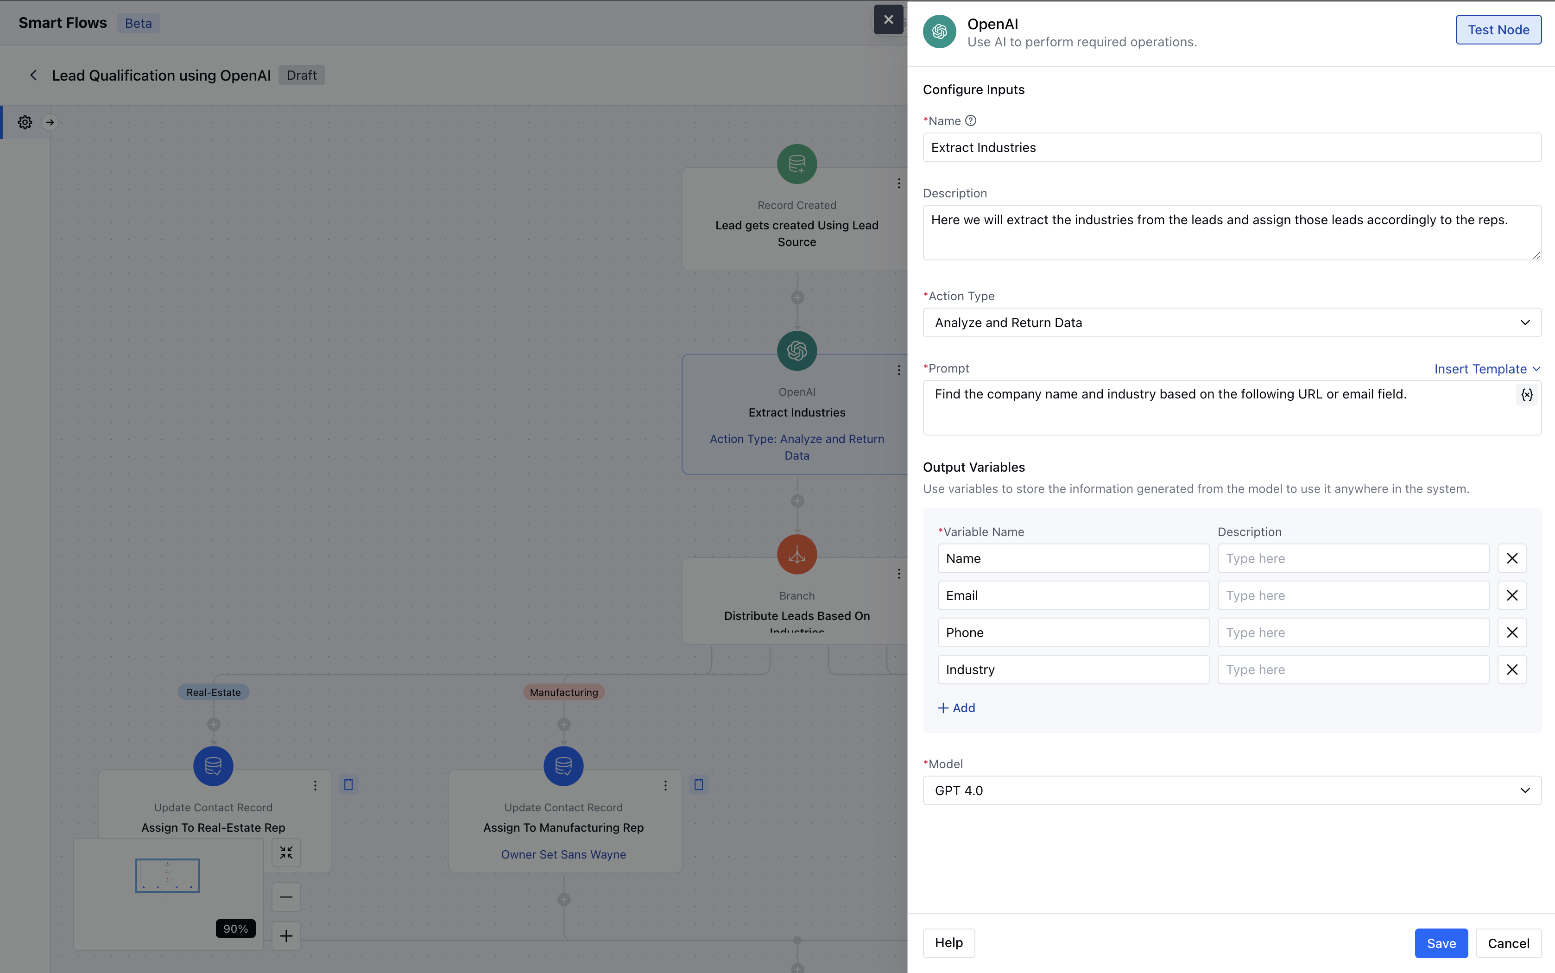Image resolution: width=1555 pixels, height=973 pixels.
Task: Click the Name field help icon
Action: [971, 120]
